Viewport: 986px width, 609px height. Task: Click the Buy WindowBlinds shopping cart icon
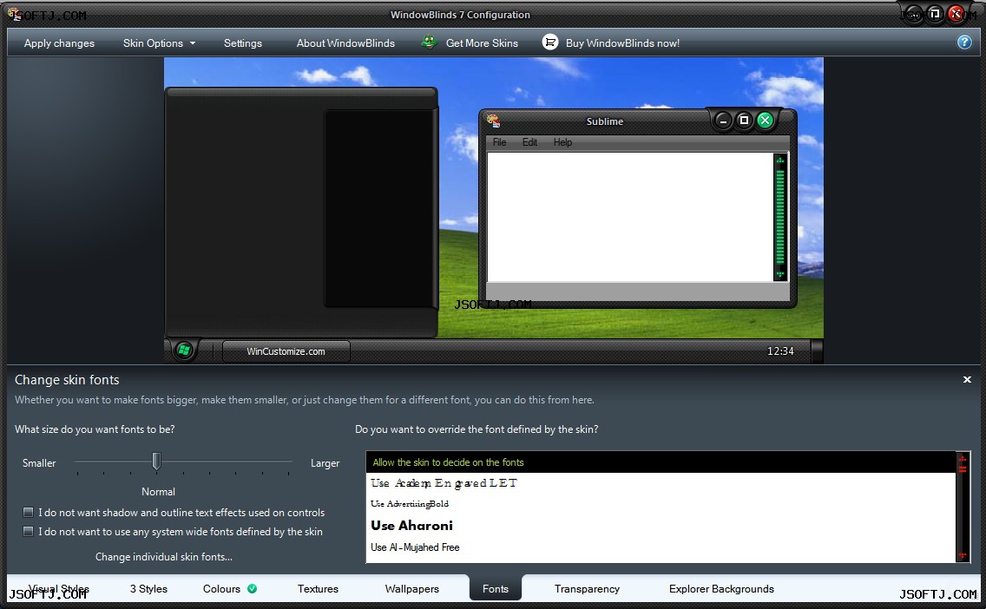[x=550, y=43]
